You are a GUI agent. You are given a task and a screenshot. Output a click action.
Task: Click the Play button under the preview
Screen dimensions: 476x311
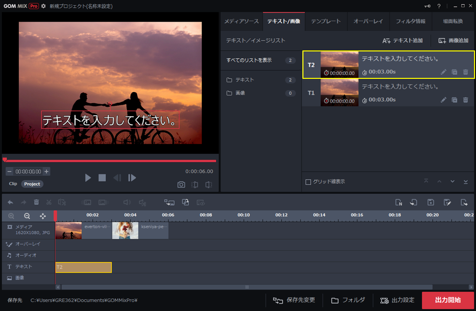(x=88, y=178)
